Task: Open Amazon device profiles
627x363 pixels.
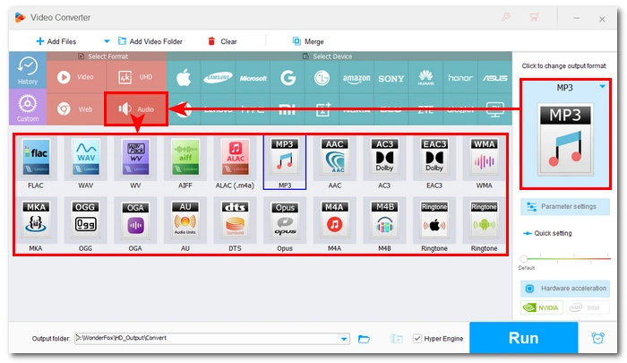Action: point(356,77)
